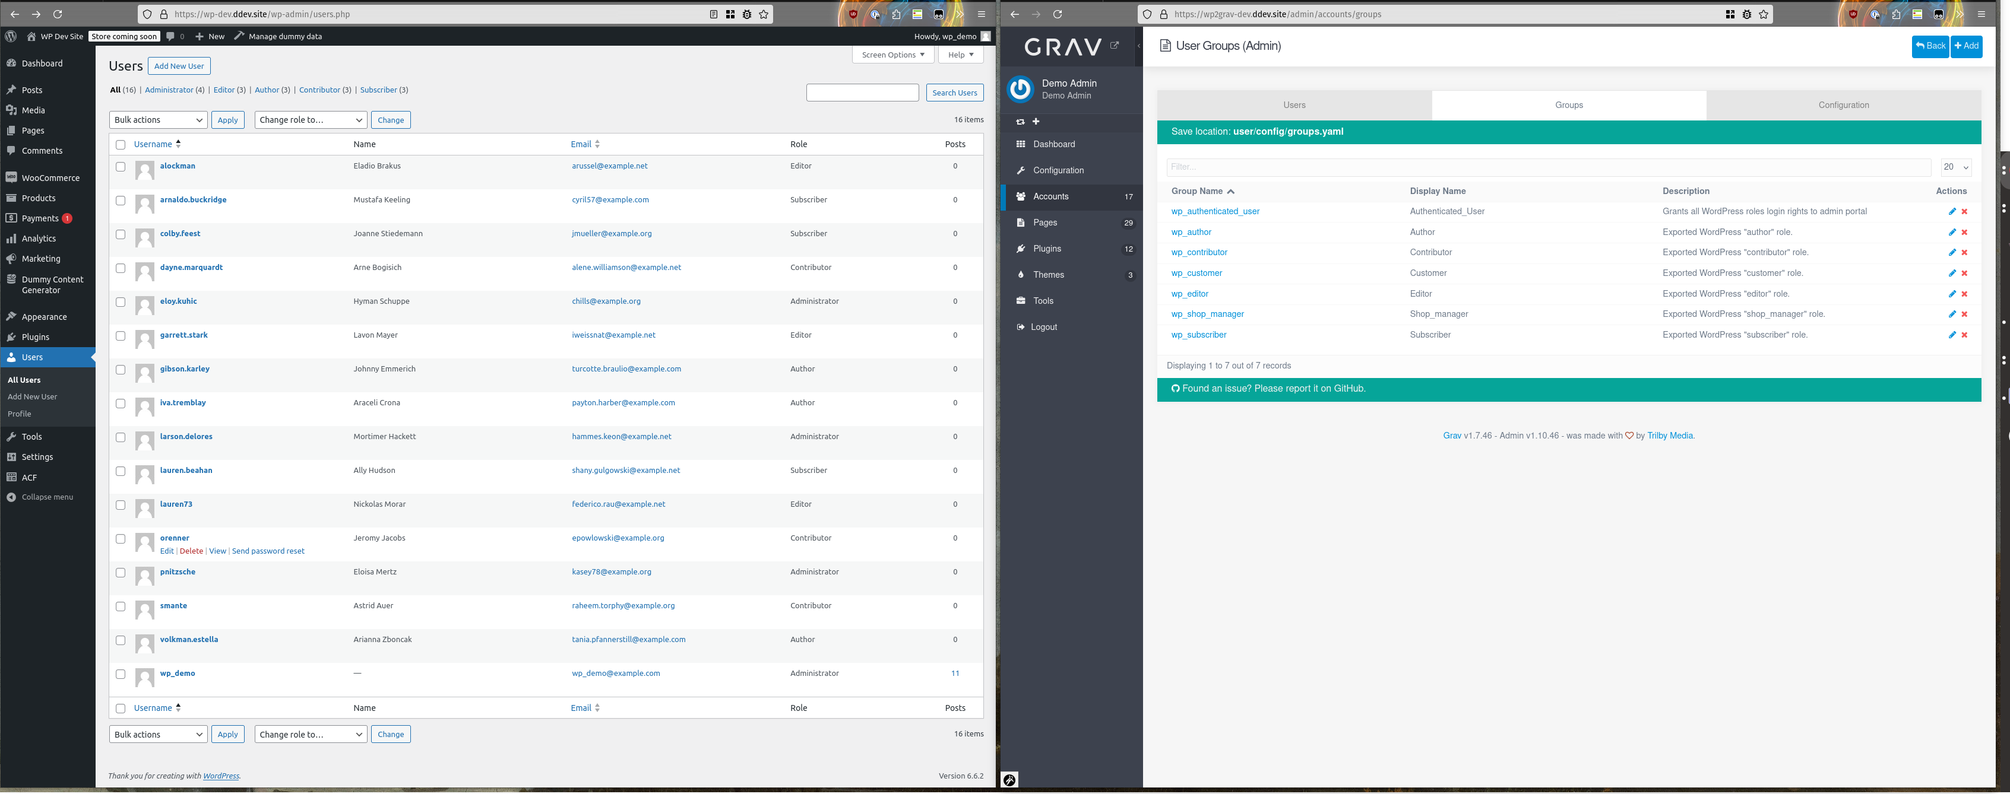This screenshot has height=794, width=2010.
Task: Switch to the Groups tab in Grav User Groups
Action: (1569, 104)
